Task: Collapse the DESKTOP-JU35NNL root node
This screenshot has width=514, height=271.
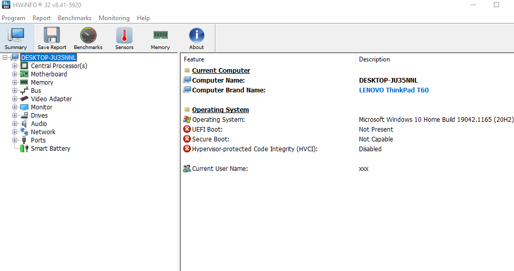Action: (x=5, y=58)
